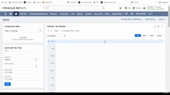Switch calendar to Day view

coord(138,36)
